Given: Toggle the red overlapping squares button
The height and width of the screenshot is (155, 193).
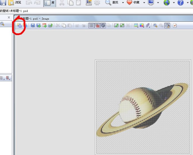Looking at the screenshot, I should [x=97, y=26].
